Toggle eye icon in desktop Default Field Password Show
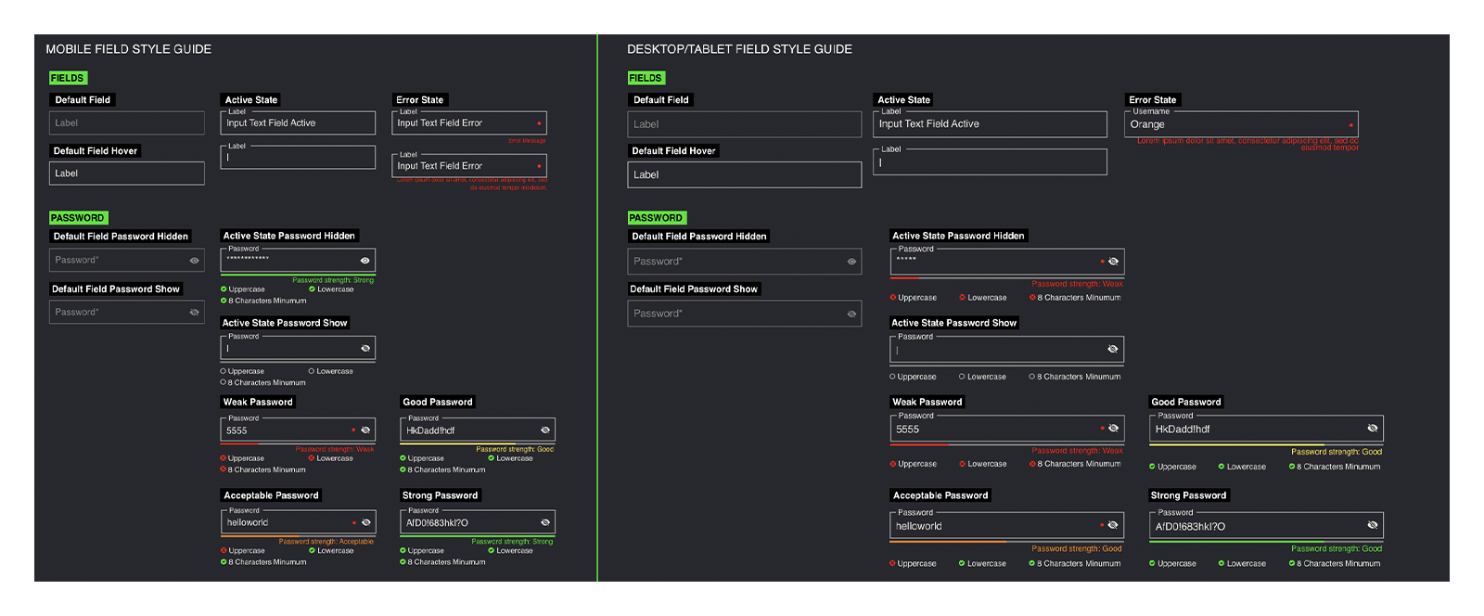This screenshot has height=616, width=1484. 851,314
